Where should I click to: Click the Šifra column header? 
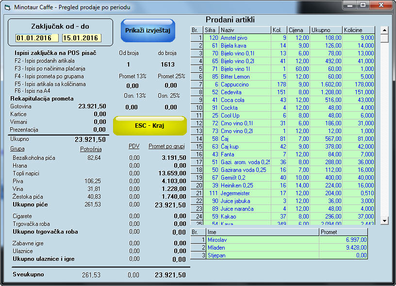click(x=211, y=30)
